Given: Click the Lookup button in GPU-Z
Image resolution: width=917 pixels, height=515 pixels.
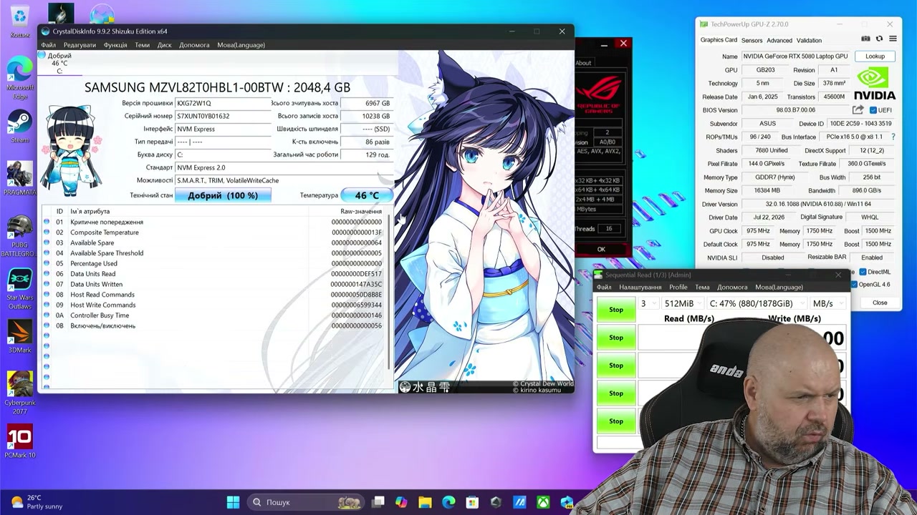Looking at the screenshot, I should tap(875, 57).
